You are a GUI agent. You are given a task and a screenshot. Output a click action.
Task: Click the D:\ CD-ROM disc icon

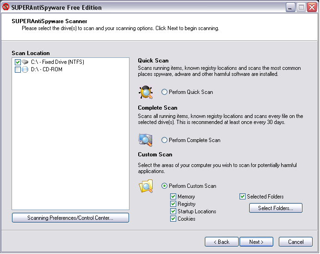[25, 69]
